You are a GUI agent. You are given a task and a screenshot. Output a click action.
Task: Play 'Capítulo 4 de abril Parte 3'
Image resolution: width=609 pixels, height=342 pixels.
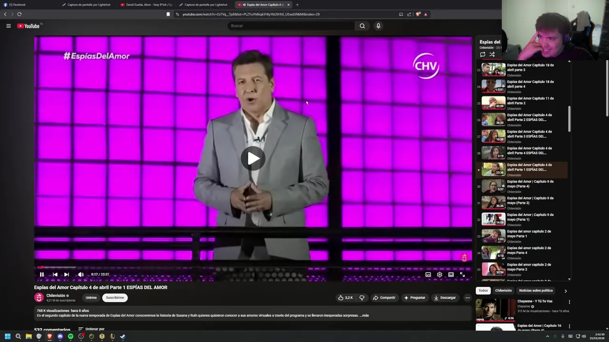coord(522,136)
